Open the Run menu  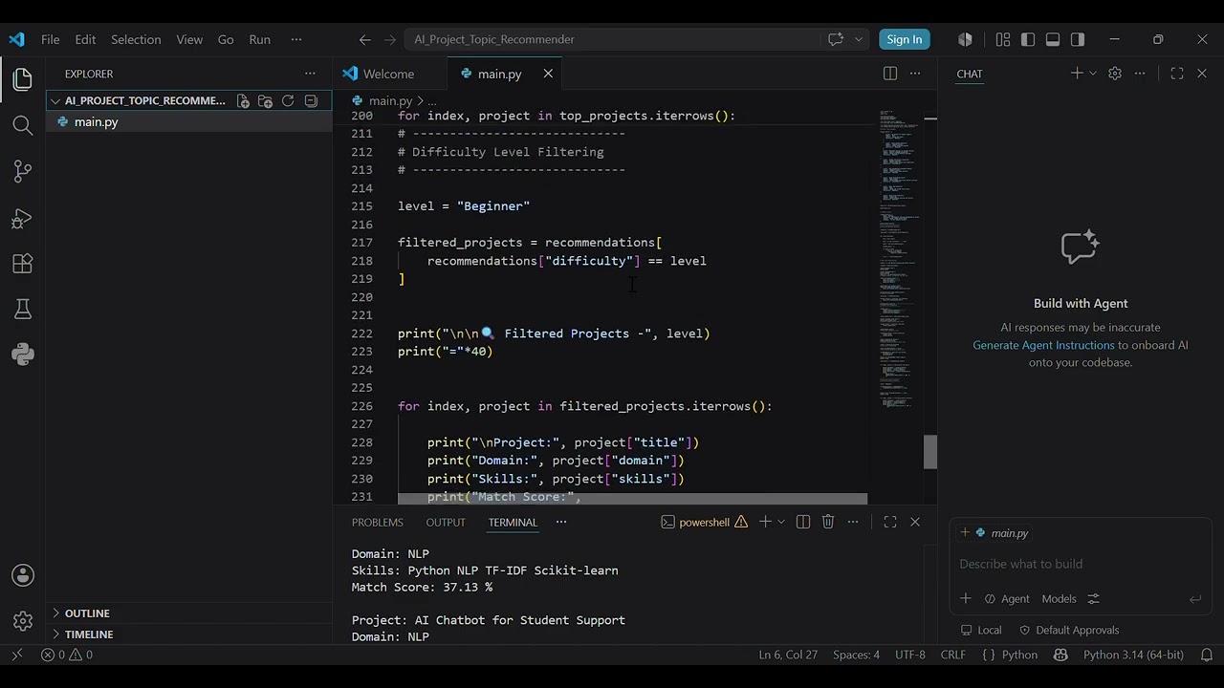coord(259,39)
